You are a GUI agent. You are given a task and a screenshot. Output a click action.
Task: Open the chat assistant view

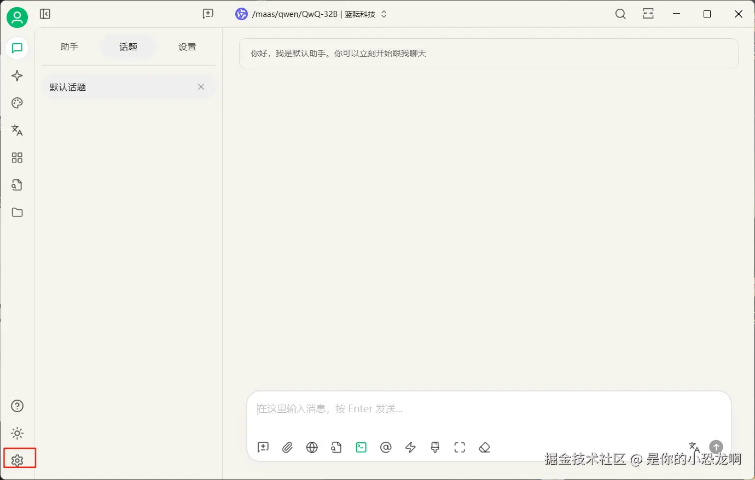17,48
